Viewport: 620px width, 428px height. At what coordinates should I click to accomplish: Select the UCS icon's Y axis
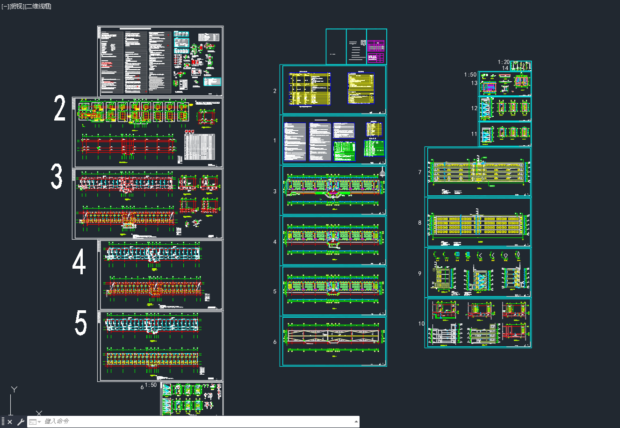coord(14,389)
